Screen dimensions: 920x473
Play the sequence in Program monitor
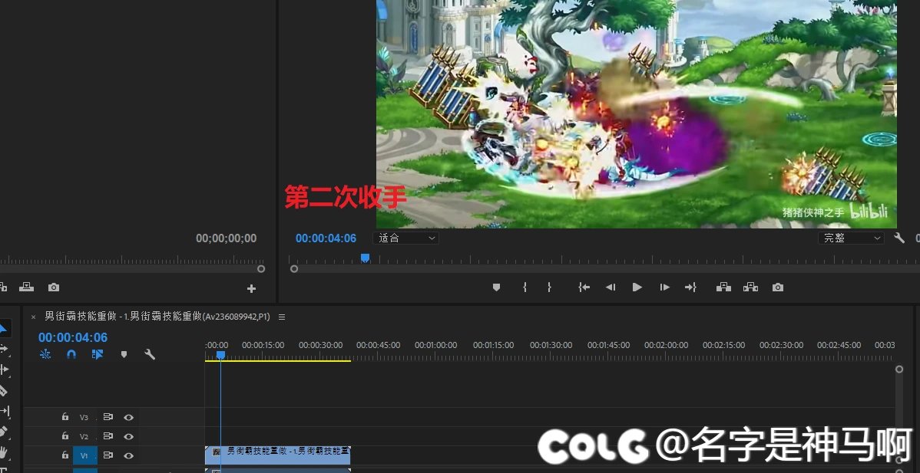(x=637, y=287)
